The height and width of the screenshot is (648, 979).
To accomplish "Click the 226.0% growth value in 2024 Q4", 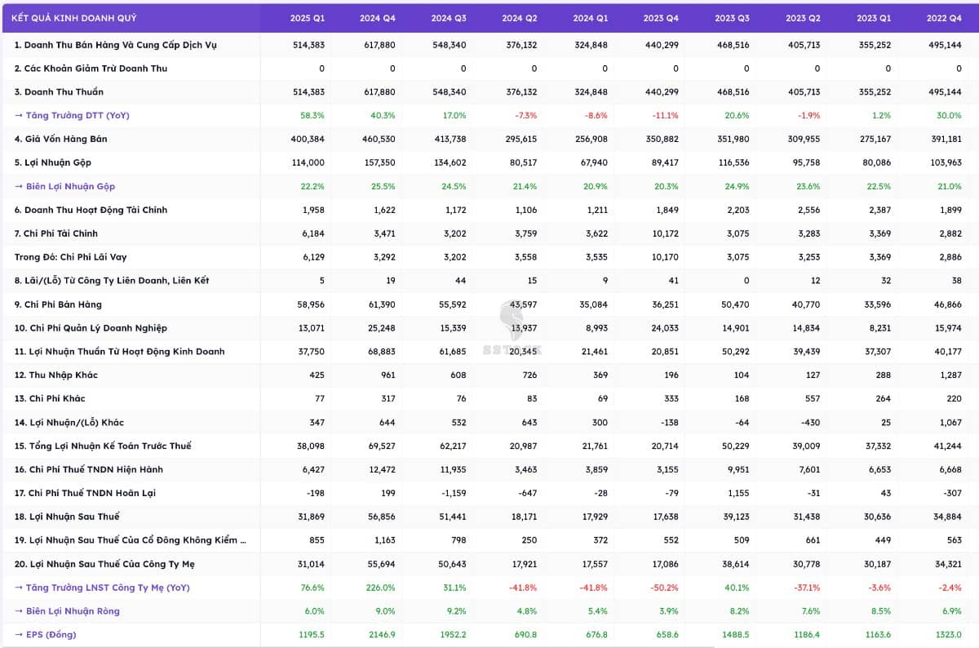I will [x=382, y=588].
